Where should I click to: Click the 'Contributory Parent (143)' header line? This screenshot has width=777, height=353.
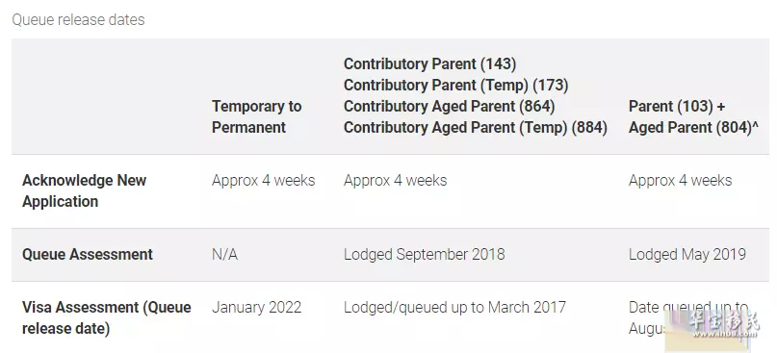point(430,63)
